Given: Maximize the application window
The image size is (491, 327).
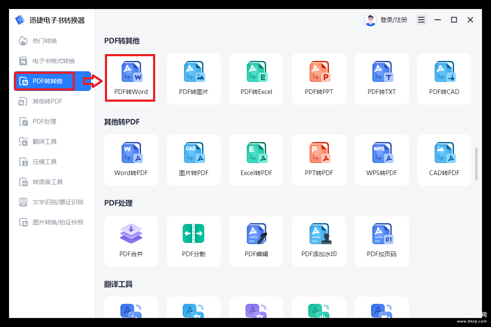Looking at the screenshot, I should tap(454, 20).
